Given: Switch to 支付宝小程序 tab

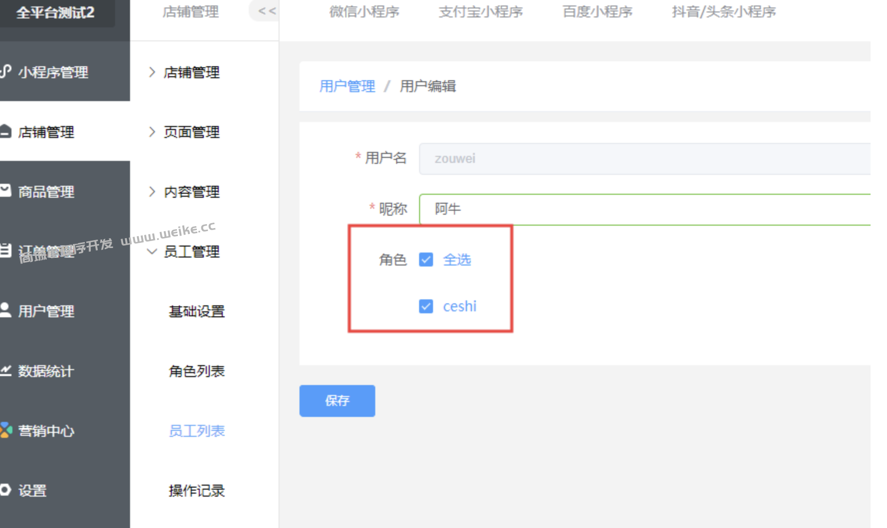Looking at the screenshot, I should (x=480, y=11).
